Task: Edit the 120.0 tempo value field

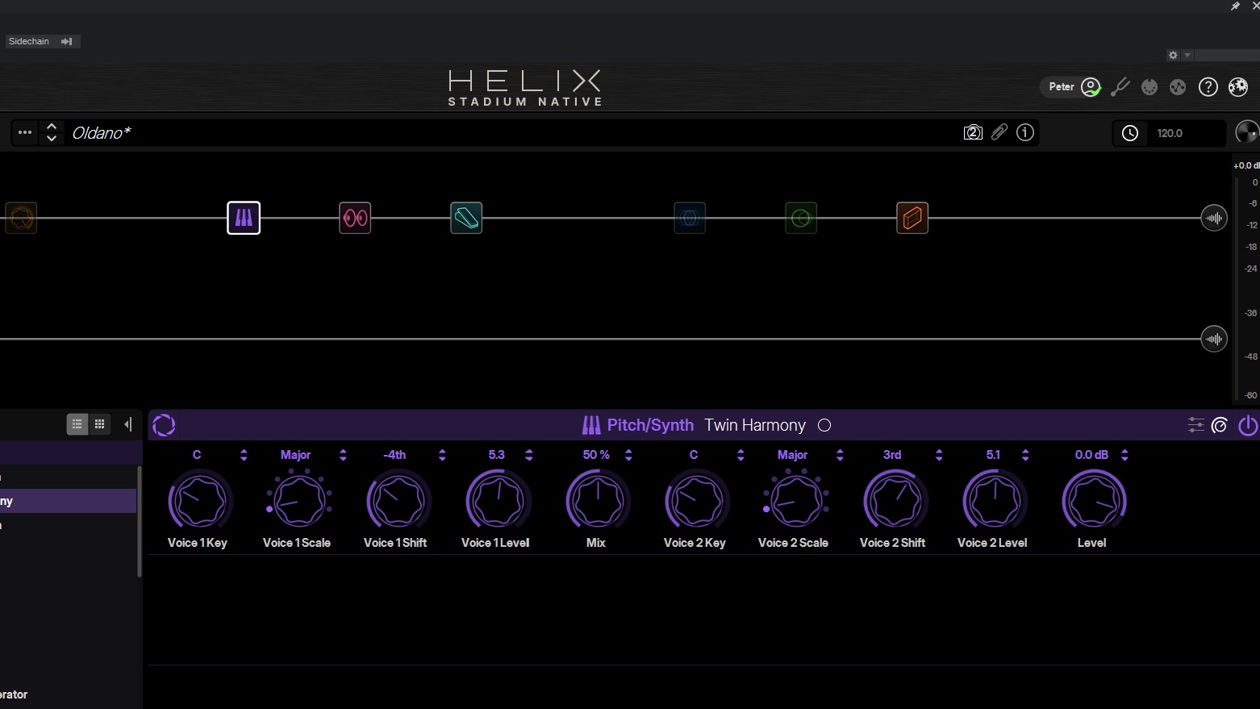Action: [1187, 133]
